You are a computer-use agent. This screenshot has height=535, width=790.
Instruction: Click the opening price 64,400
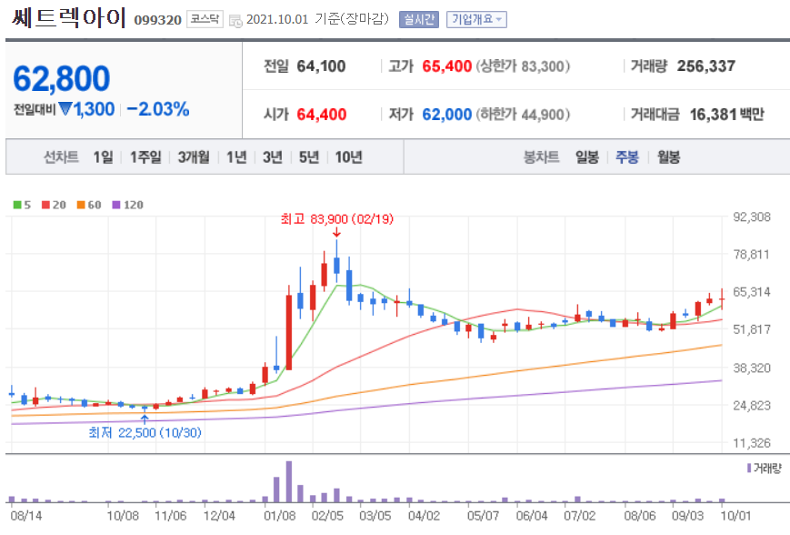pyautogui.click(x=322, y=115)
